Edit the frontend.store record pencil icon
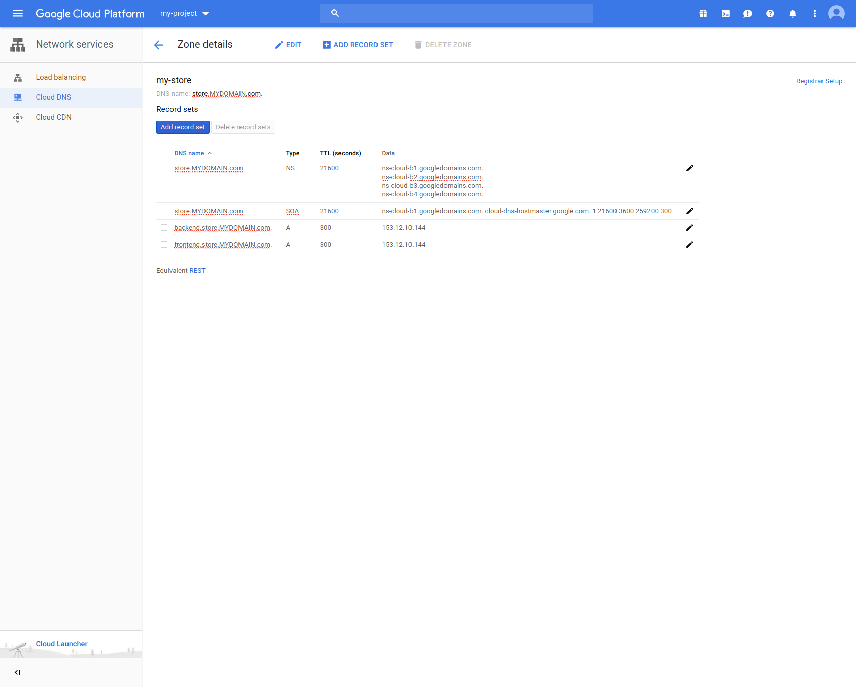The image size is (856, 687). (689, 245)
